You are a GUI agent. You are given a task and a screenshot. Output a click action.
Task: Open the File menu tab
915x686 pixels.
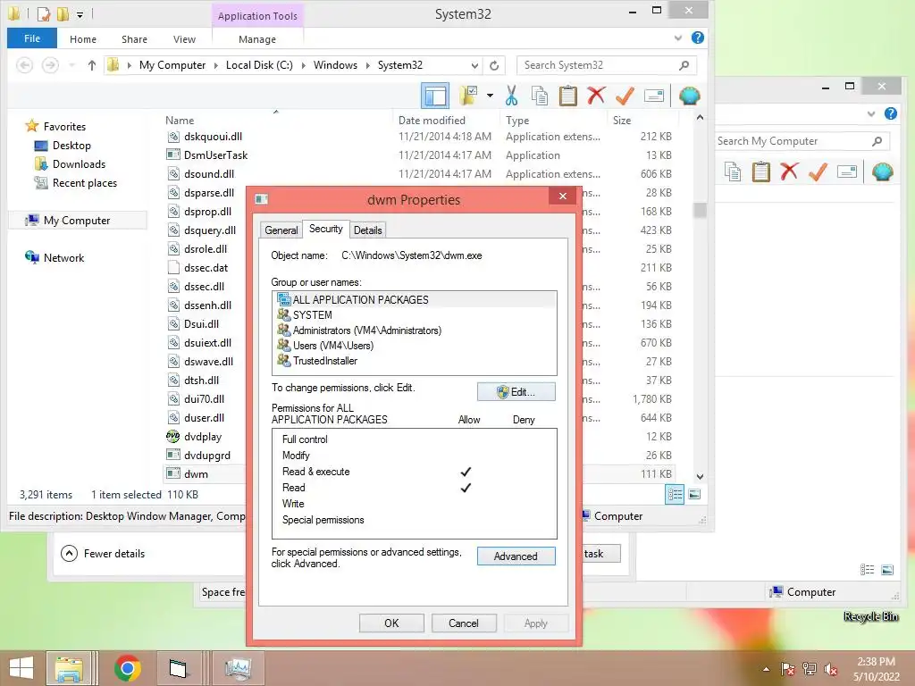pyautogui.click(x=32, y=38)
